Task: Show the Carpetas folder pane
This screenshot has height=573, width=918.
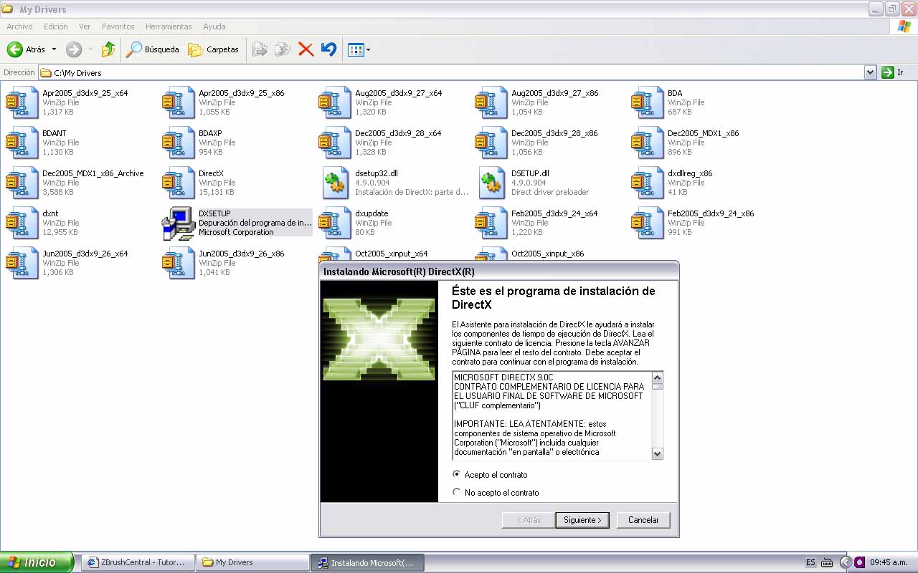Action: (213, 49)
